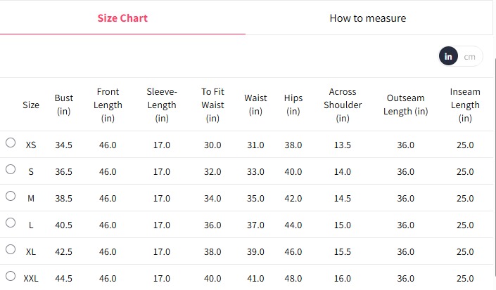Image resolution: width=496 pixels, height=290 pixels.
Task: Switch units to cm
Action: (469, 56)
